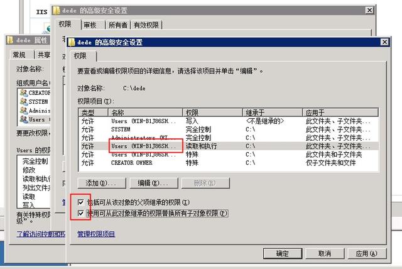
Task: Open 了解访问控制 link in dede 属性
Action: pos(41,234)
